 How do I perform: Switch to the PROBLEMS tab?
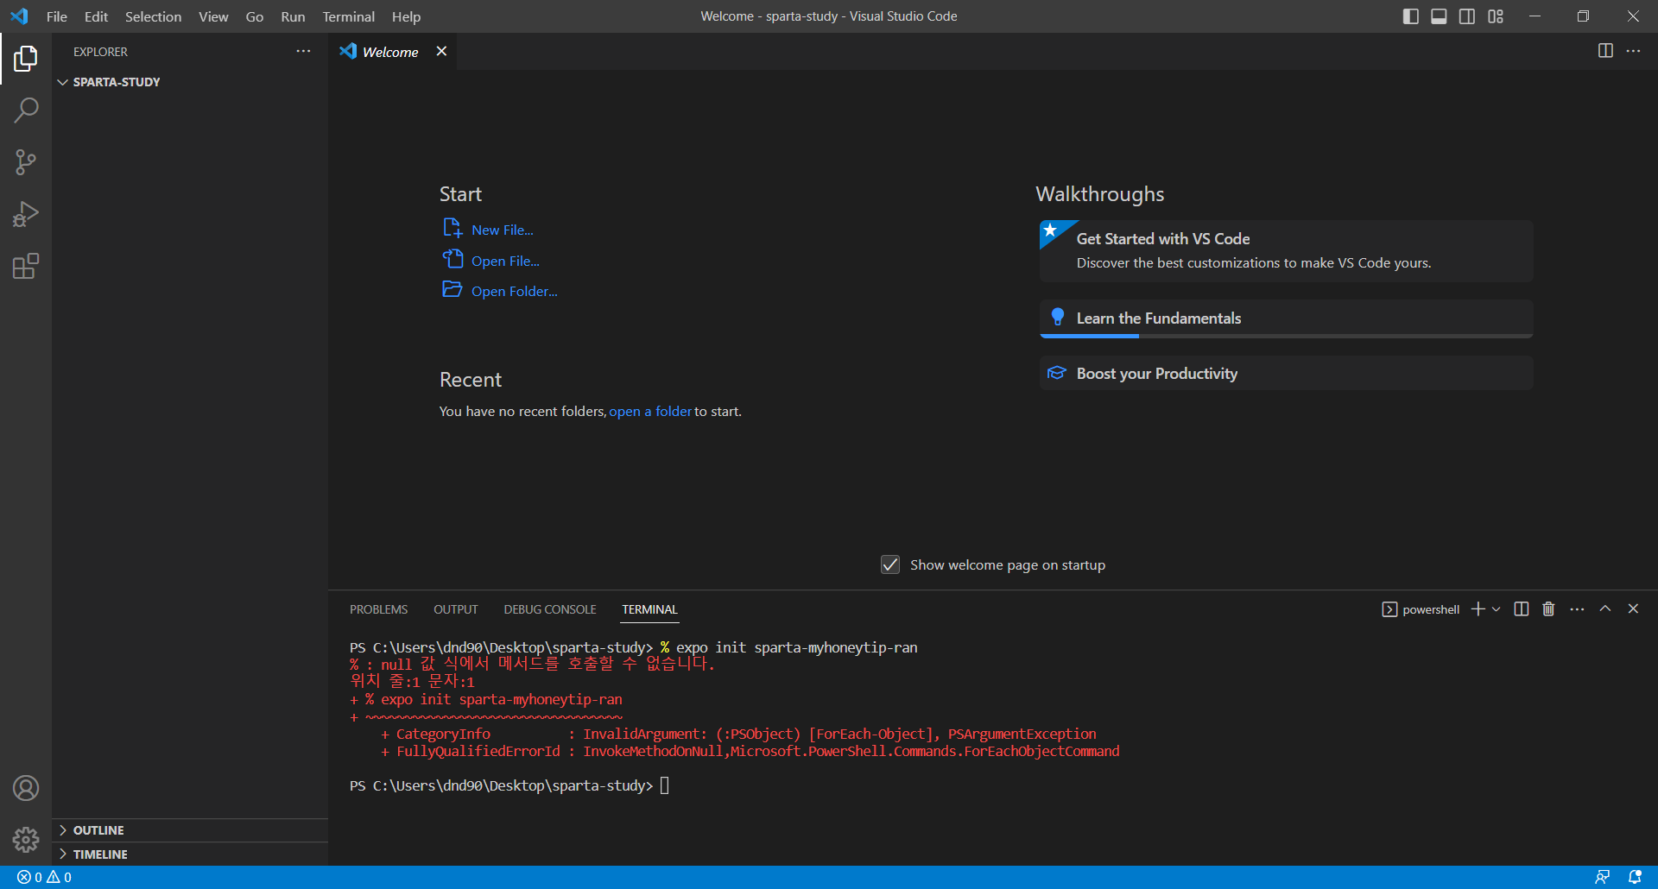coord(378,609)
